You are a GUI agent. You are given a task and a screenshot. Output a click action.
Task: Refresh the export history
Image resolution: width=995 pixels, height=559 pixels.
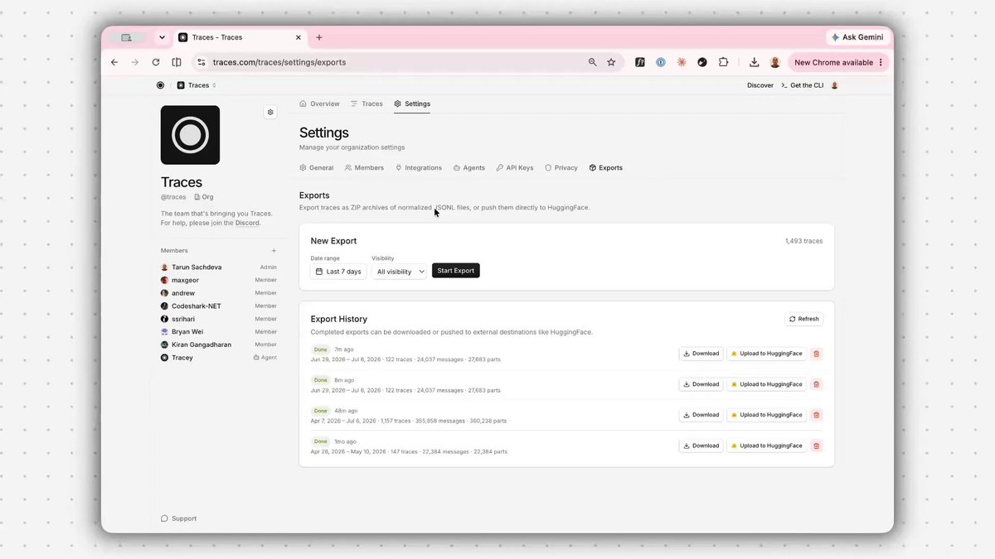[x=804, y=319]
